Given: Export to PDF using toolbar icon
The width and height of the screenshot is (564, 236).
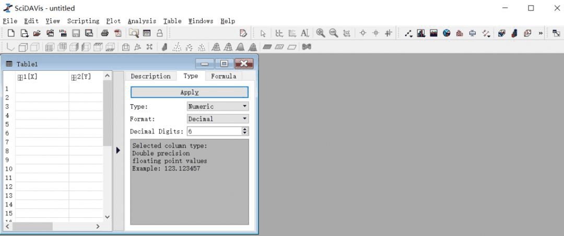Looking at the screenshot, I should (x=118, y=33).
